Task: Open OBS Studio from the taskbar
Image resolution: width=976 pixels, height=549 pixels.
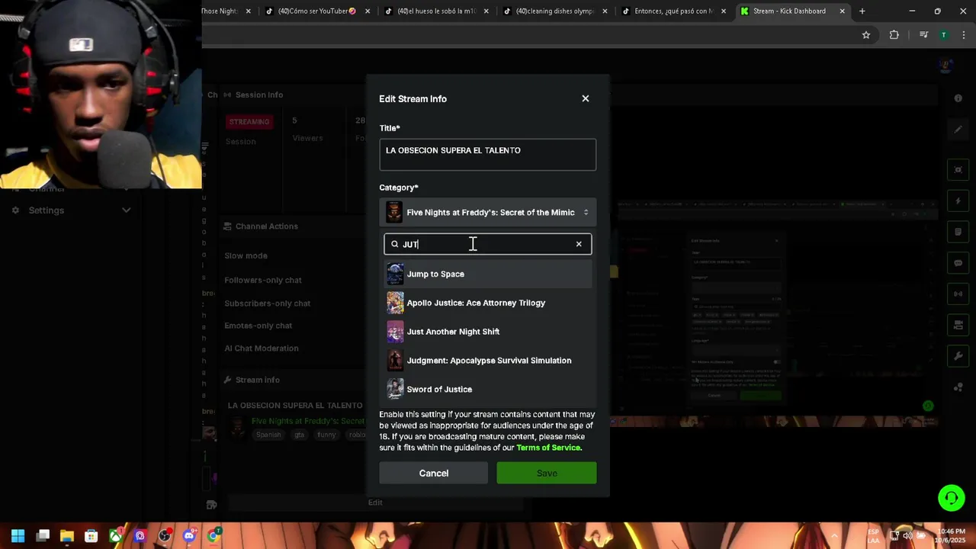Action: pyautogui.click(x=164, y=536)
